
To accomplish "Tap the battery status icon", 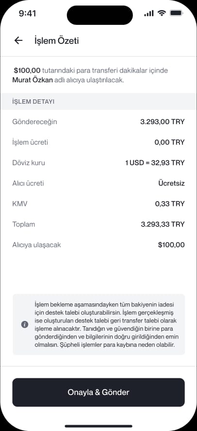I will point(176,13).
